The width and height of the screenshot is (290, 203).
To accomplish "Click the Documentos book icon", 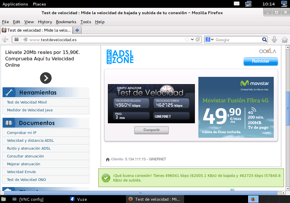I will pyautogui.click(x=9, y=123).
